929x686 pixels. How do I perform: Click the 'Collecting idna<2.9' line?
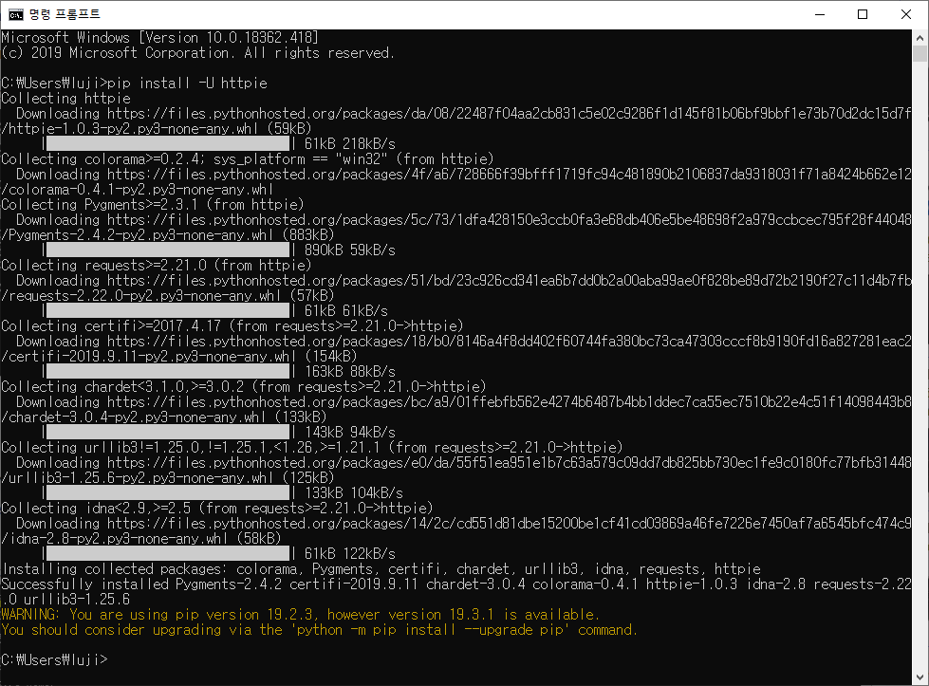(217, 509)
